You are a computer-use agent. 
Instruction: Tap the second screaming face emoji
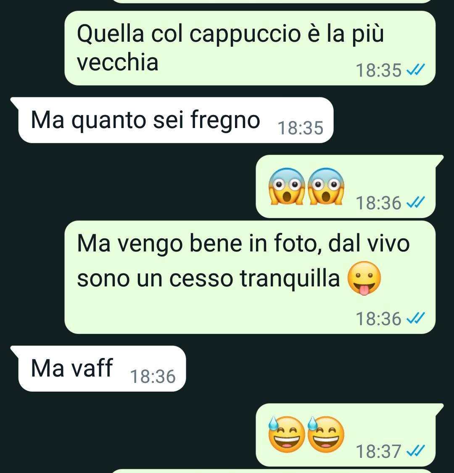click(x=326, y=186)
